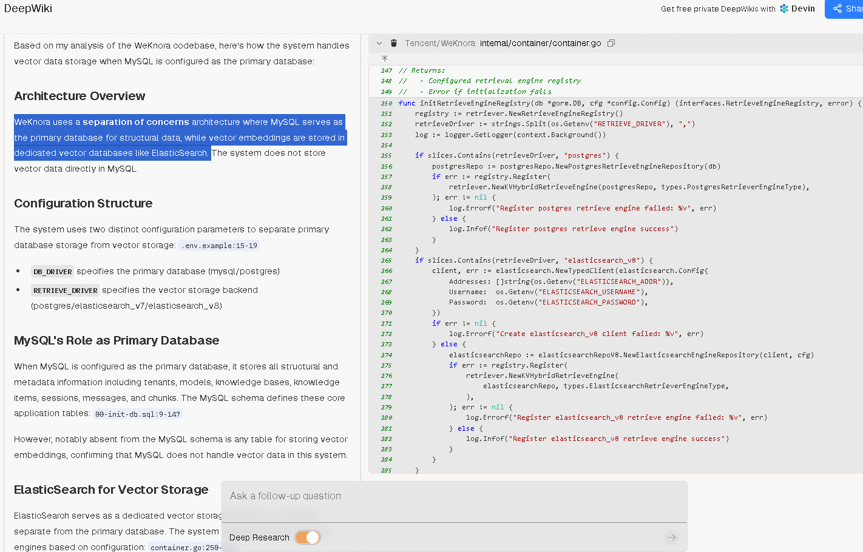Image resolution: width=863 pixels, height=552 pixels.
Task: Click the Share button
Action: coord(846,8)
